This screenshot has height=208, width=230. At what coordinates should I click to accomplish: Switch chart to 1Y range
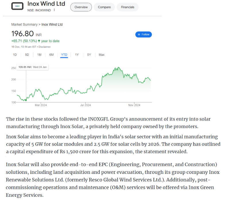[x=77, y=55]
